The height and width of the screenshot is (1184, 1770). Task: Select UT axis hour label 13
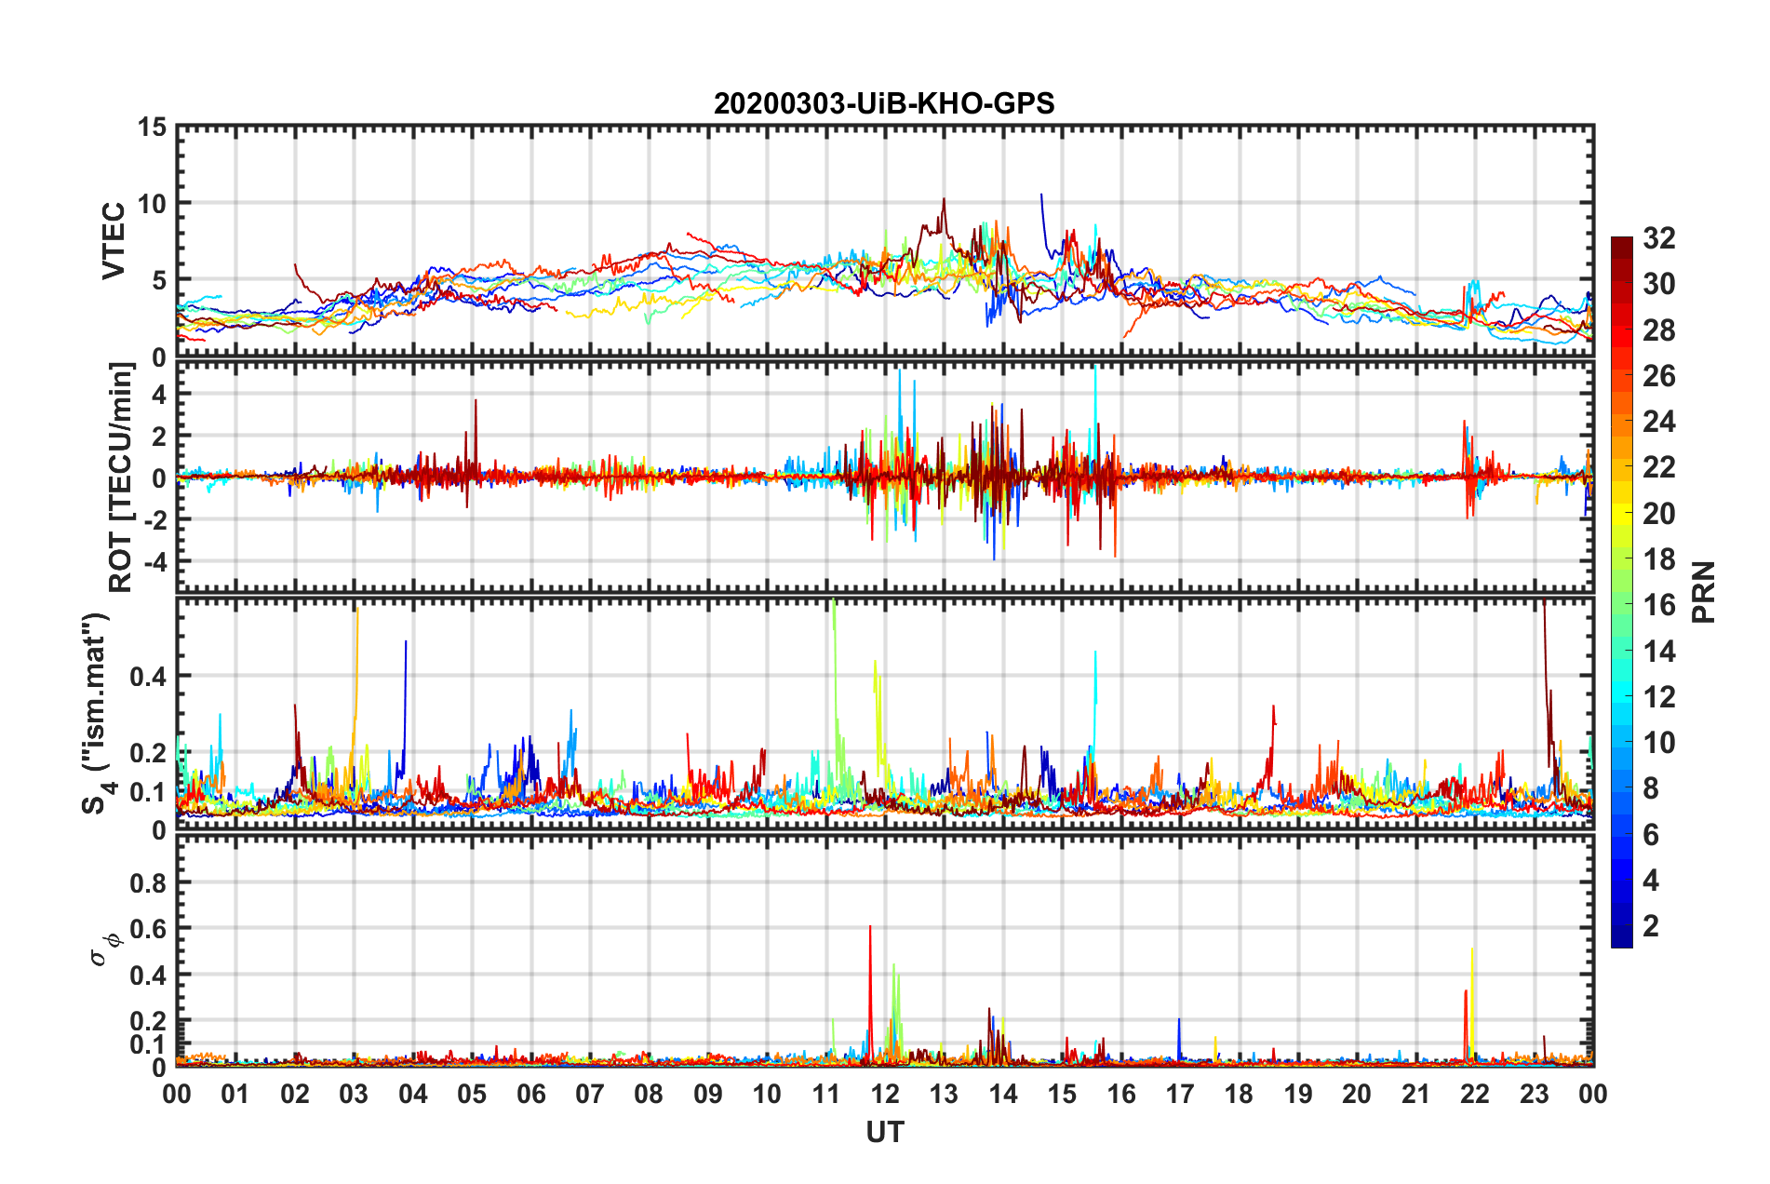coord(944,1094)
